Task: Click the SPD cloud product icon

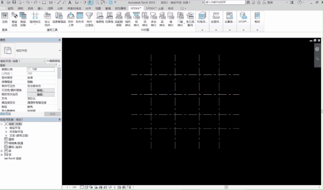Action: tap(243, 16)
